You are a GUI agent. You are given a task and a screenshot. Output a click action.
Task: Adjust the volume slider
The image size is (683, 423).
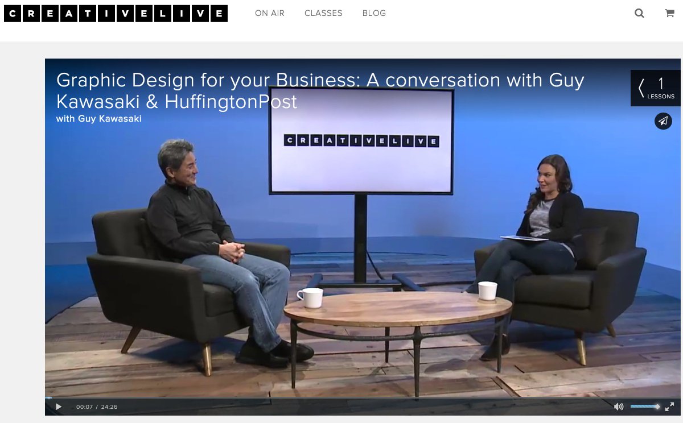pyautogui.click(x=645, y=407)
